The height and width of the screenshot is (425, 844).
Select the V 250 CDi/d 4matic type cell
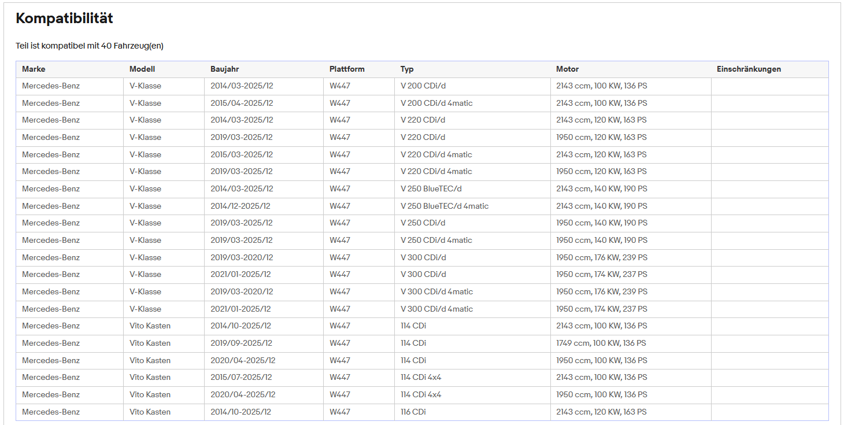click(x=472, y=241)
